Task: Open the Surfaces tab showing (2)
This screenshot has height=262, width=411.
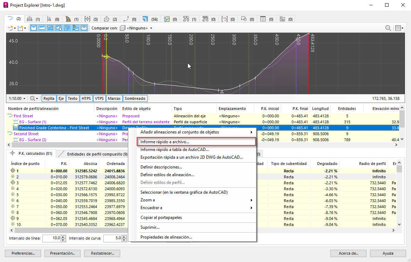Action: [x=110, y=19]
